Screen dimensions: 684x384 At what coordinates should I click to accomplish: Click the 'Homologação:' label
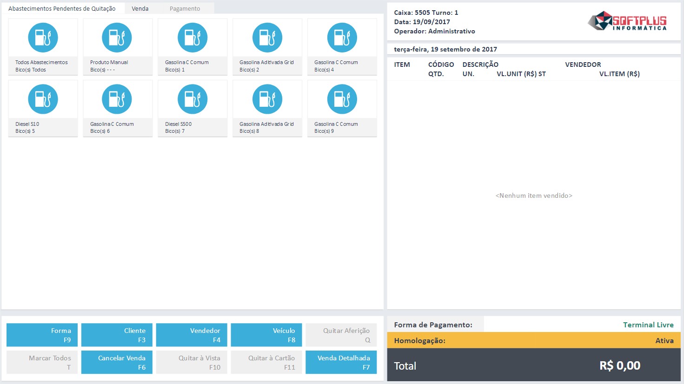click(x=419, y=341)
